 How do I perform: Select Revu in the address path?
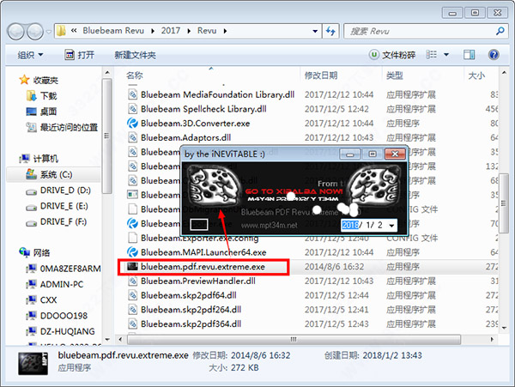click(x=207, y=31)
